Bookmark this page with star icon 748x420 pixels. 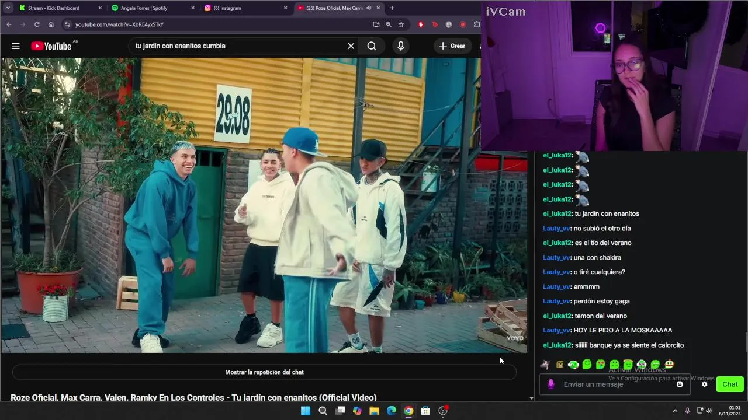[x=401, y=24]
